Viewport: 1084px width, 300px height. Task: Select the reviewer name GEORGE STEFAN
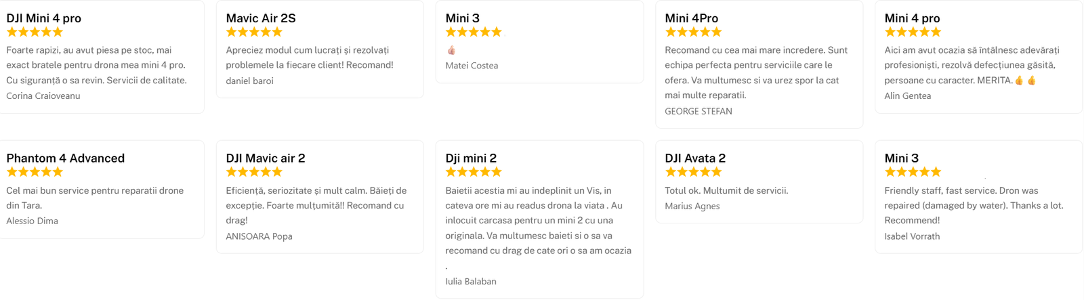point(699,111)
